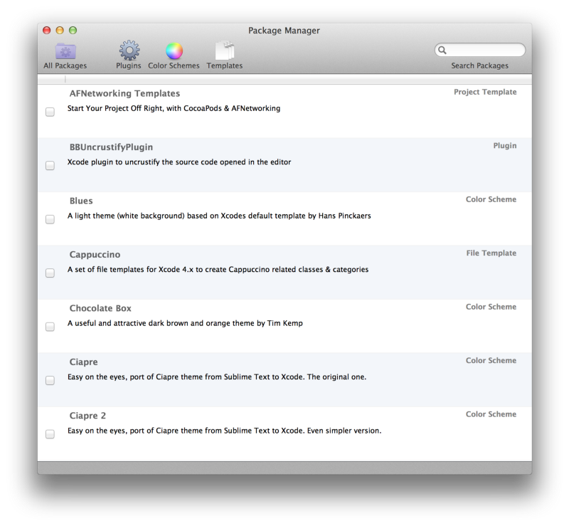Screen dimensions: 569x526
Task: Open the All Packages folder icon
Action: (x=65, y=51)
